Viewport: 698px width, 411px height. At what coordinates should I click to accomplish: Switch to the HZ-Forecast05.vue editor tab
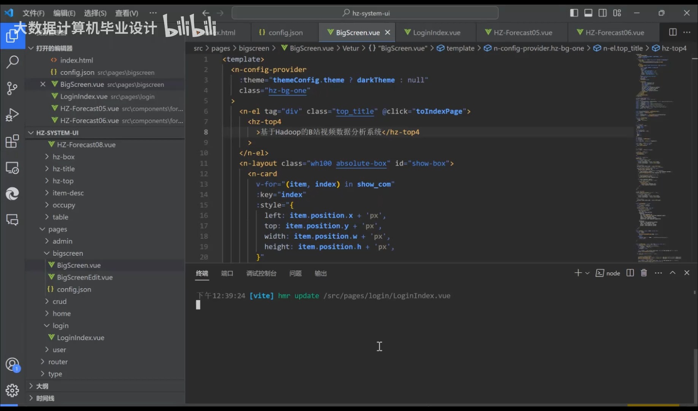tap(522, 32)
